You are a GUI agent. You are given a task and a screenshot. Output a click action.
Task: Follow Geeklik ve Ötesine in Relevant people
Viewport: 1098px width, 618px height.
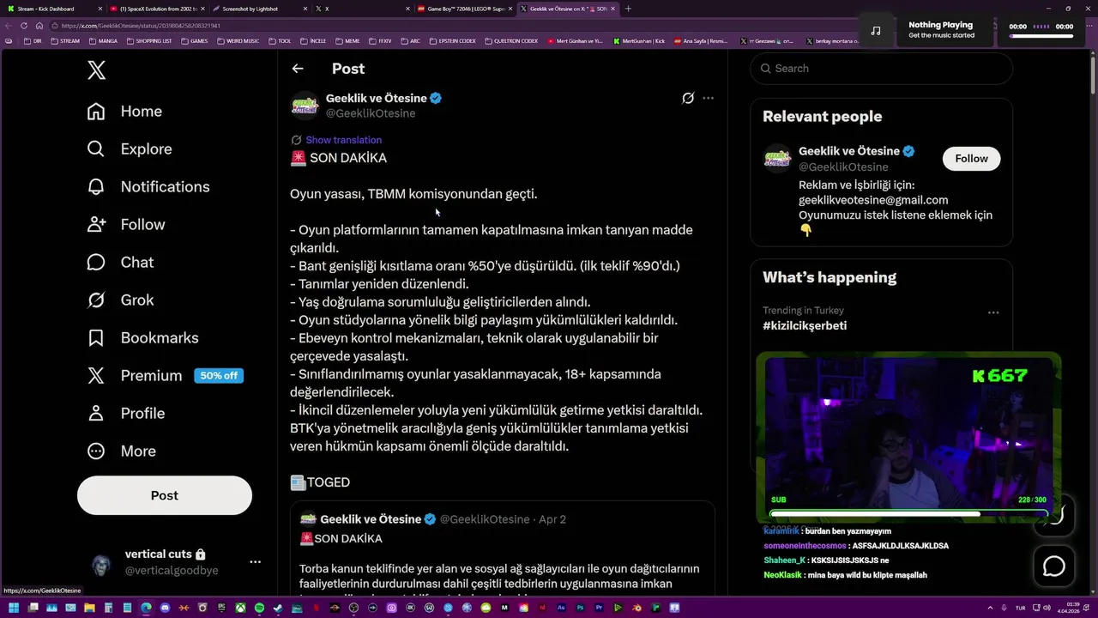[971, 159]
